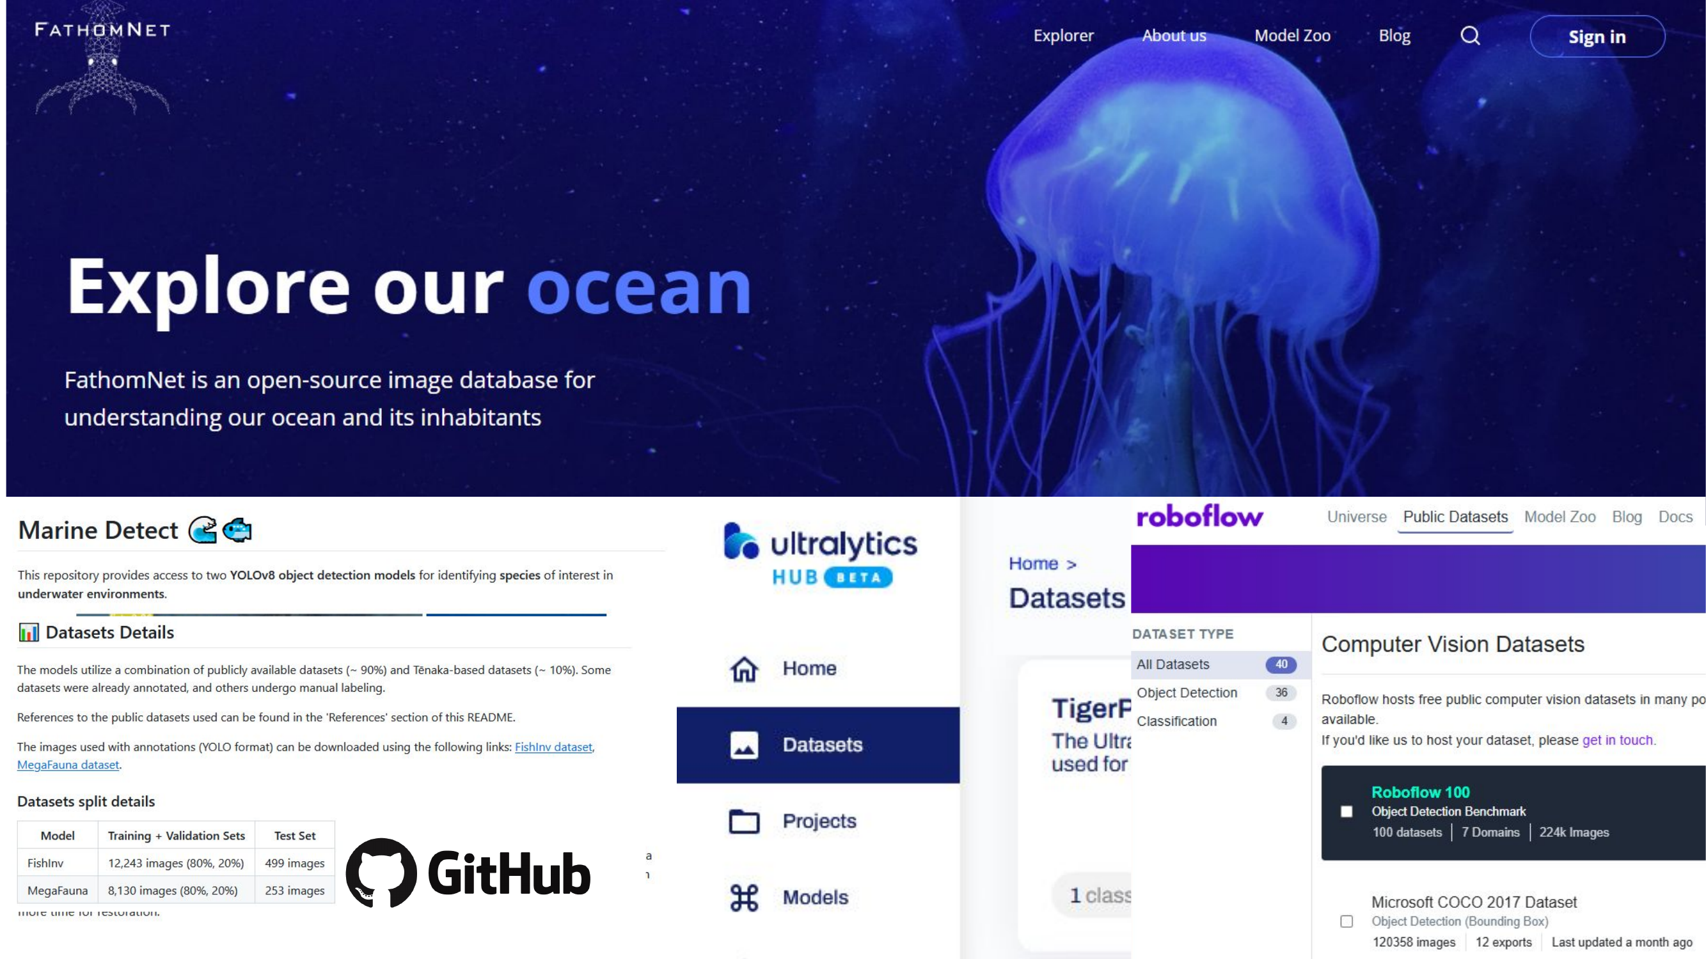The image size is (1706, 959).
Task: Filter by Classification dataset type
Action: [1176, 721]
